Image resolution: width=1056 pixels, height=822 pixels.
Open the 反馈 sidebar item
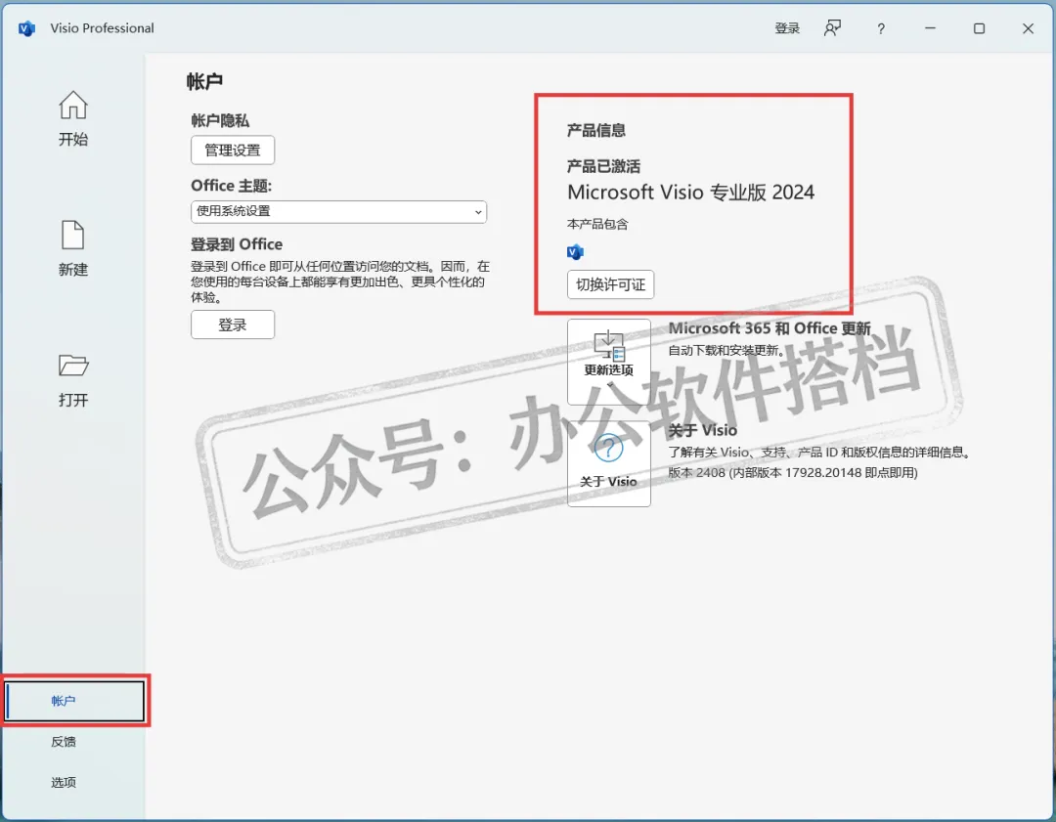(x=64, y=741)
